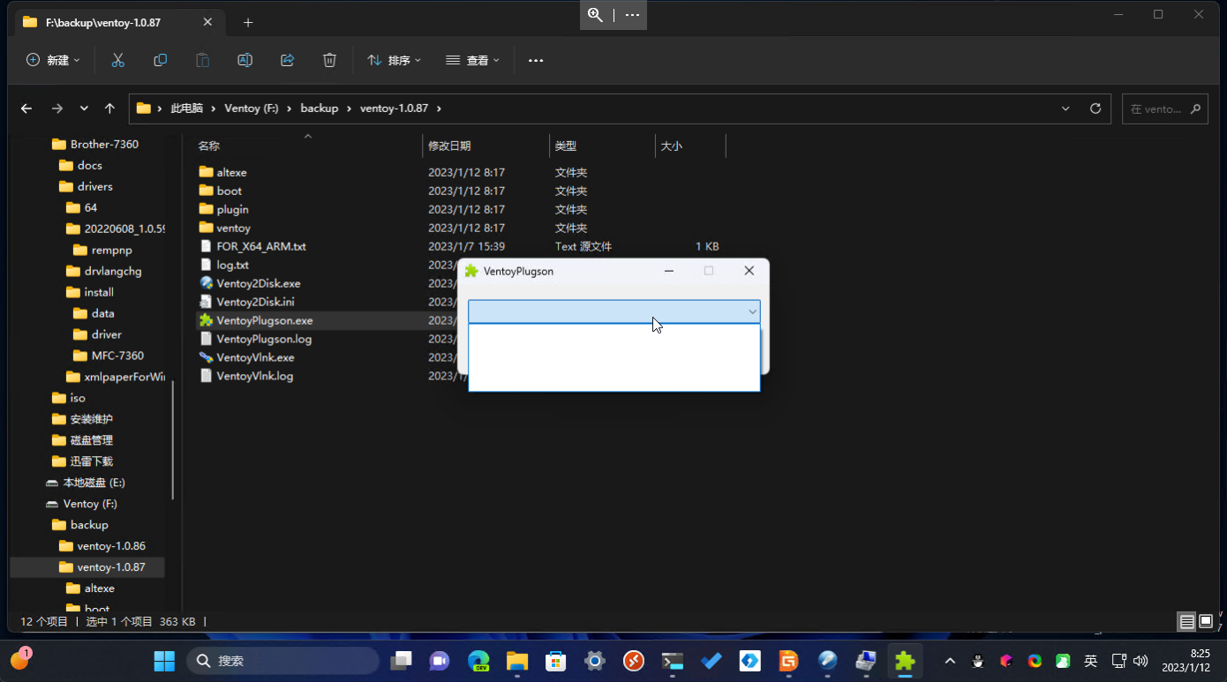
Task: Select the FOR_X64_ARM.txt file
Action: (x=261, y=246)
